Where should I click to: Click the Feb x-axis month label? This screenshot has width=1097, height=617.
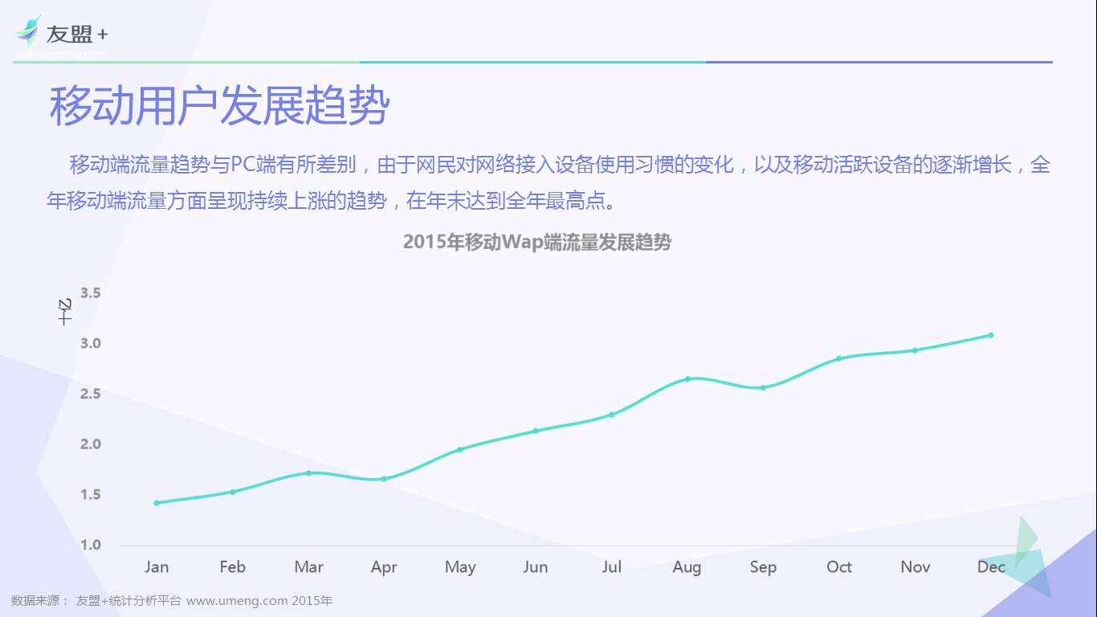coord(232,567)
